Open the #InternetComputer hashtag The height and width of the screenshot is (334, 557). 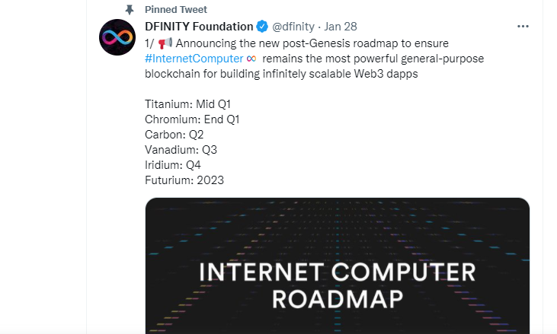[194, 59]
